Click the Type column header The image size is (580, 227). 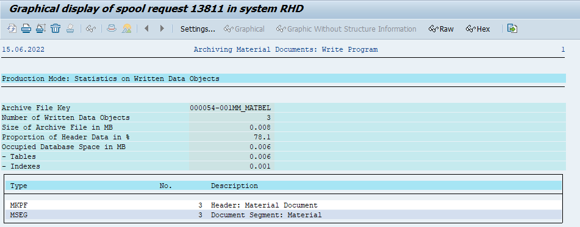click(x=19, y=186)
